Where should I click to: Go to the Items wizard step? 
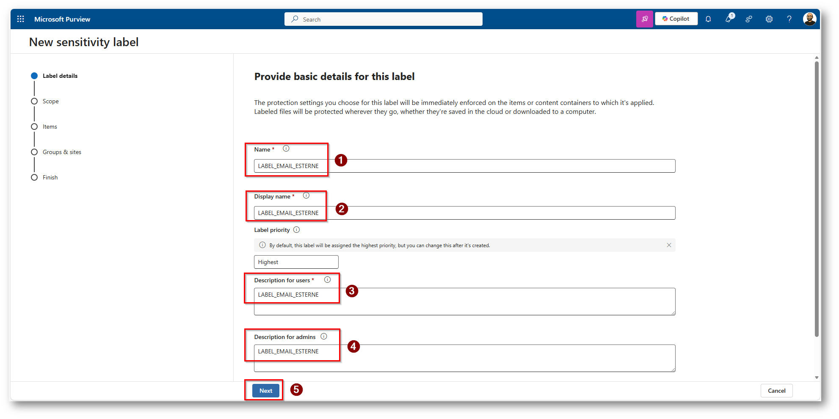pos(44,127)
